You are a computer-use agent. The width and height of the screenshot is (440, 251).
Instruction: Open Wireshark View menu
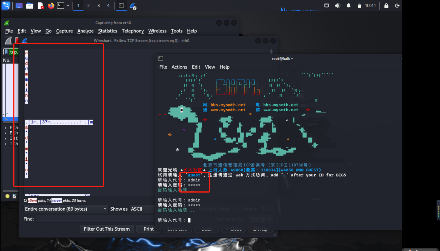click(36, 31)
